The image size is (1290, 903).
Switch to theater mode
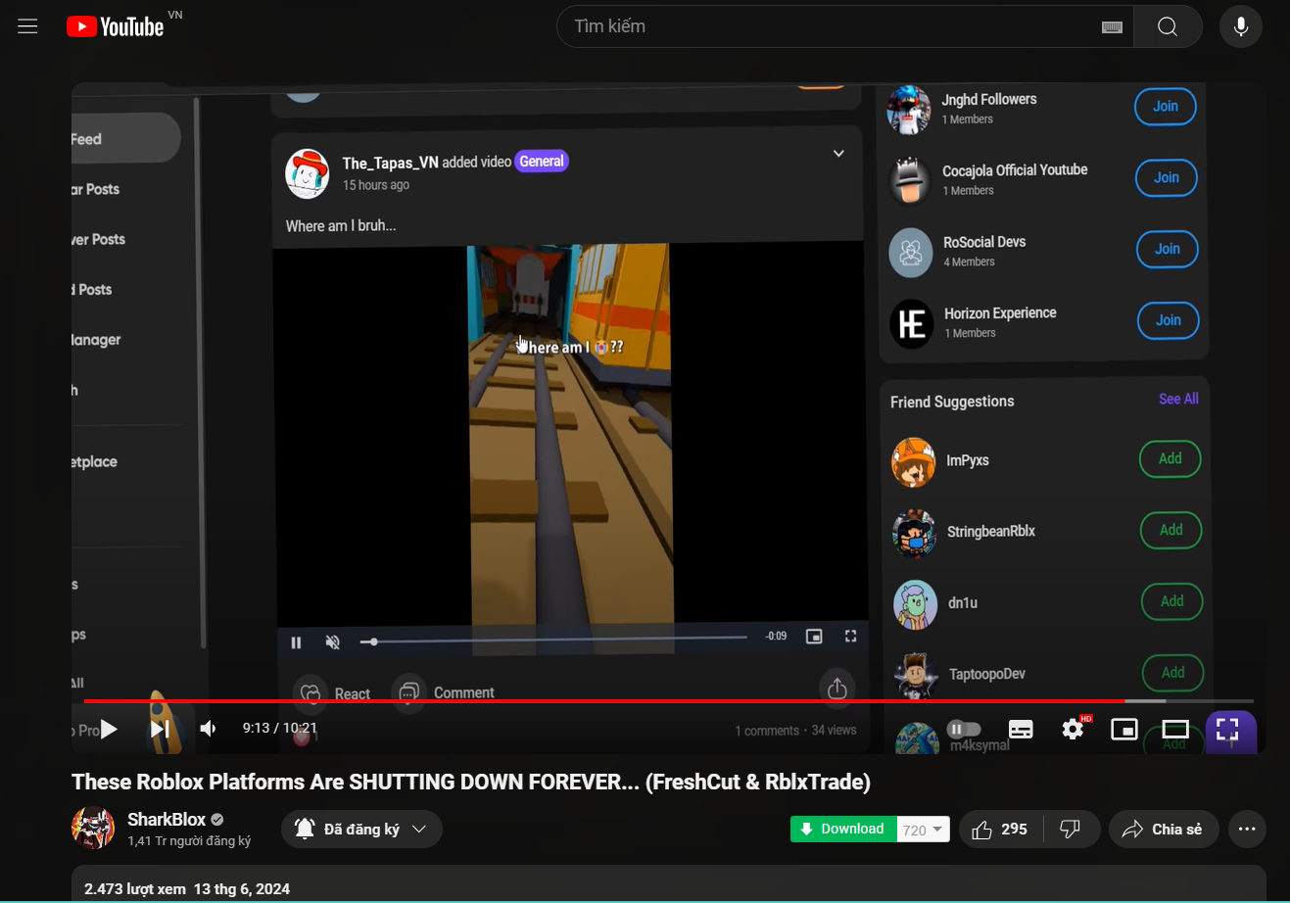tap(1175, 729)
